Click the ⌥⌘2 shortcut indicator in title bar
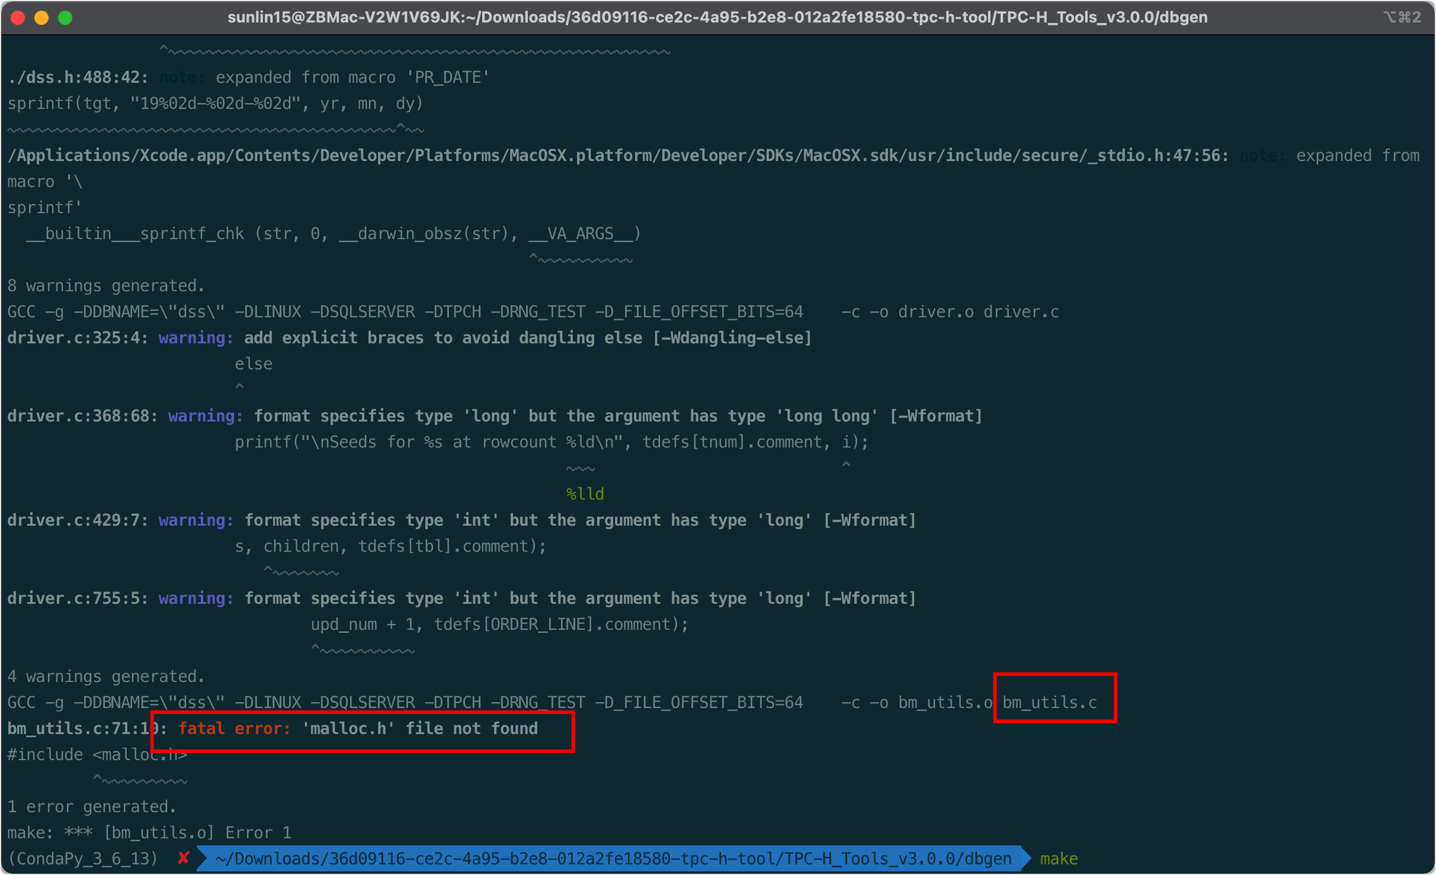Image resolution: width=1436 pixels, height=875 pixels. coord(1402,17)
